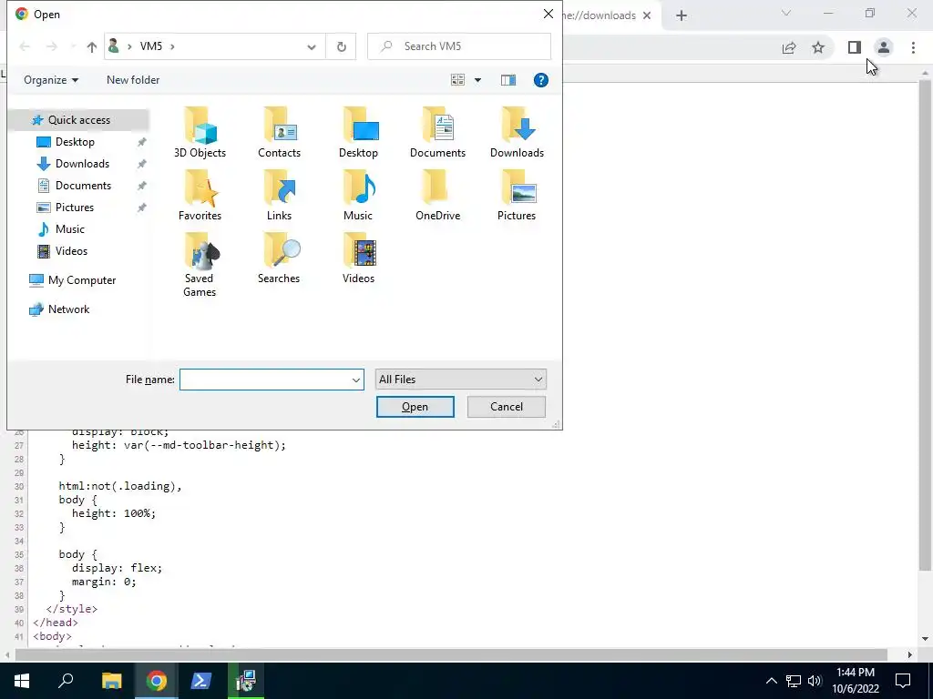Select the Searches folder
933x699 pixels.
(x=279, y=258)
